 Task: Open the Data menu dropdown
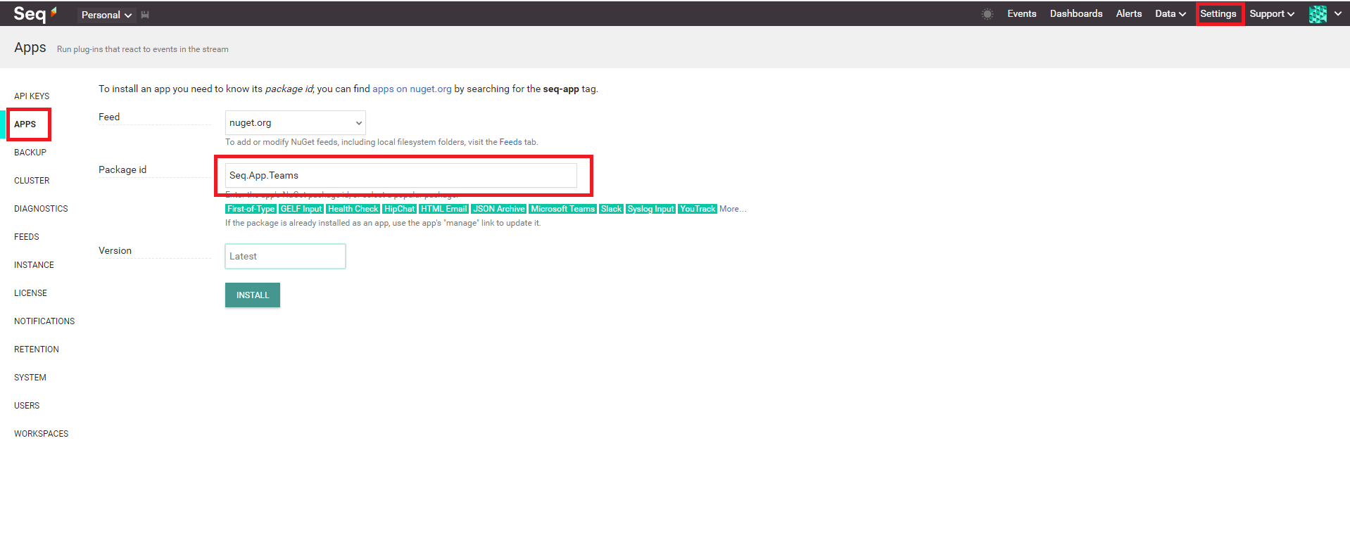(x=1170, y=14)
